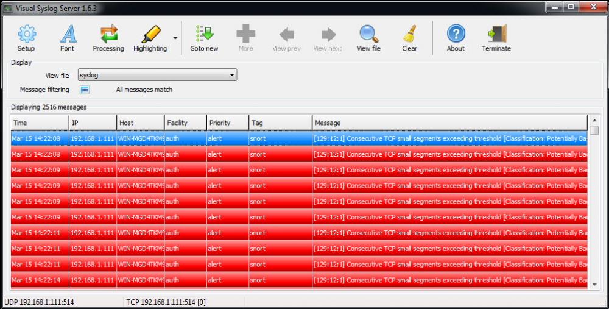This screenshot has width=609, height=309.
Task: Select the log row at 14:22:14
Action: [x=298, y=280]
